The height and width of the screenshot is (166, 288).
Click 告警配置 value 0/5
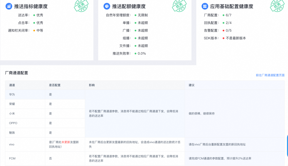coord(229,31)
